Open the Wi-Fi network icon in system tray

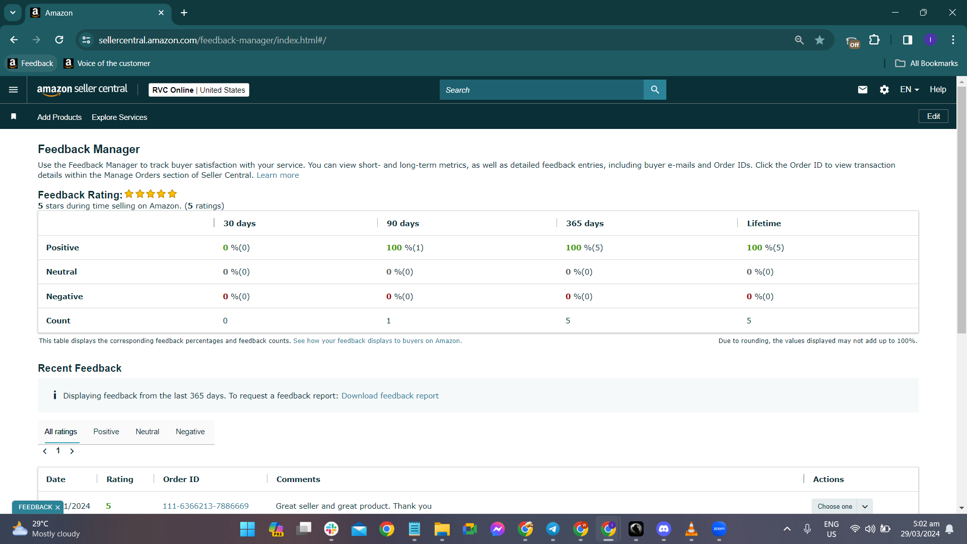click(x=855, y=529)
